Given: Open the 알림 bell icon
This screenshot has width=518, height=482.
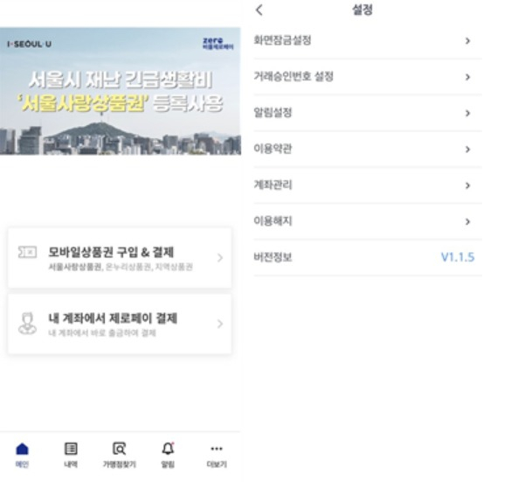Looking at the screenshot, I should (168, 449).
